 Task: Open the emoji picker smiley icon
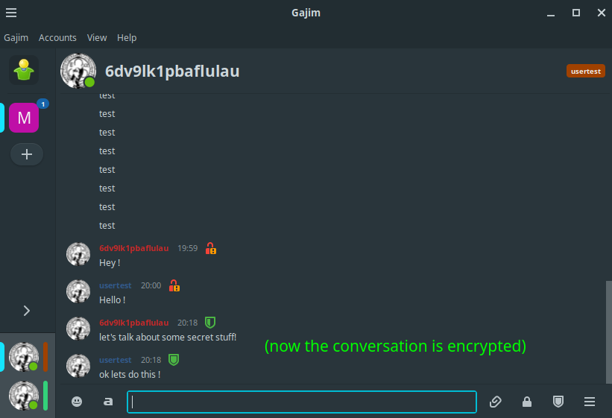pos(77,401)
